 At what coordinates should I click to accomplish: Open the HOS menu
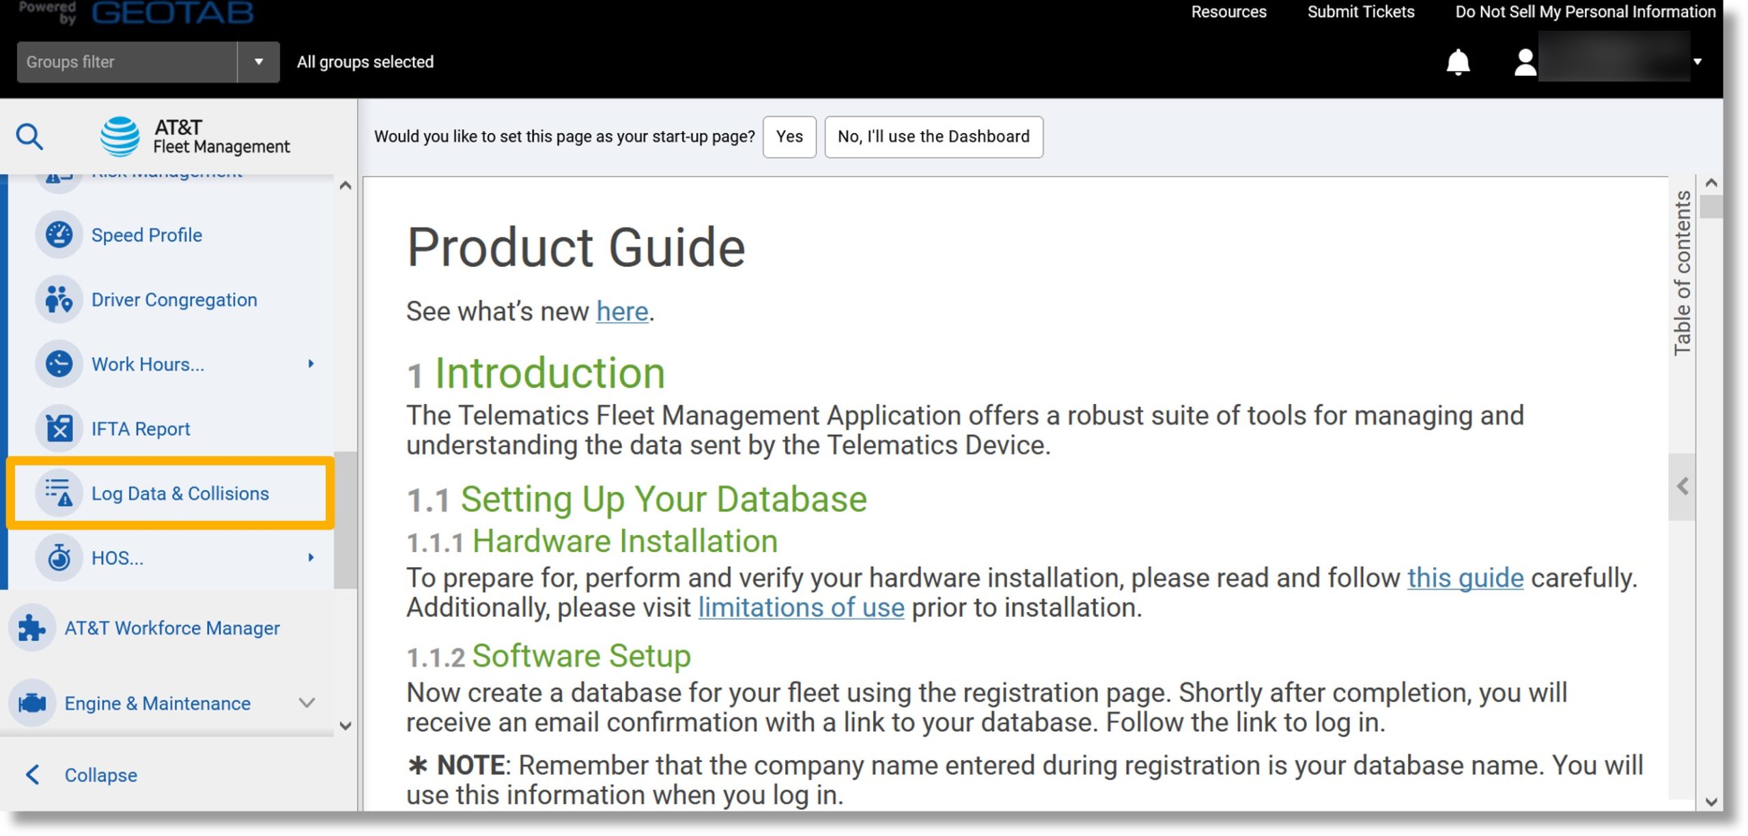point(117,558)
